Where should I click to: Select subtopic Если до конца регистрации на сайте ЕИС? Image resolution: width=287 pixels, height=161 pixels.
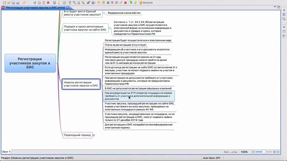point(141,70)
